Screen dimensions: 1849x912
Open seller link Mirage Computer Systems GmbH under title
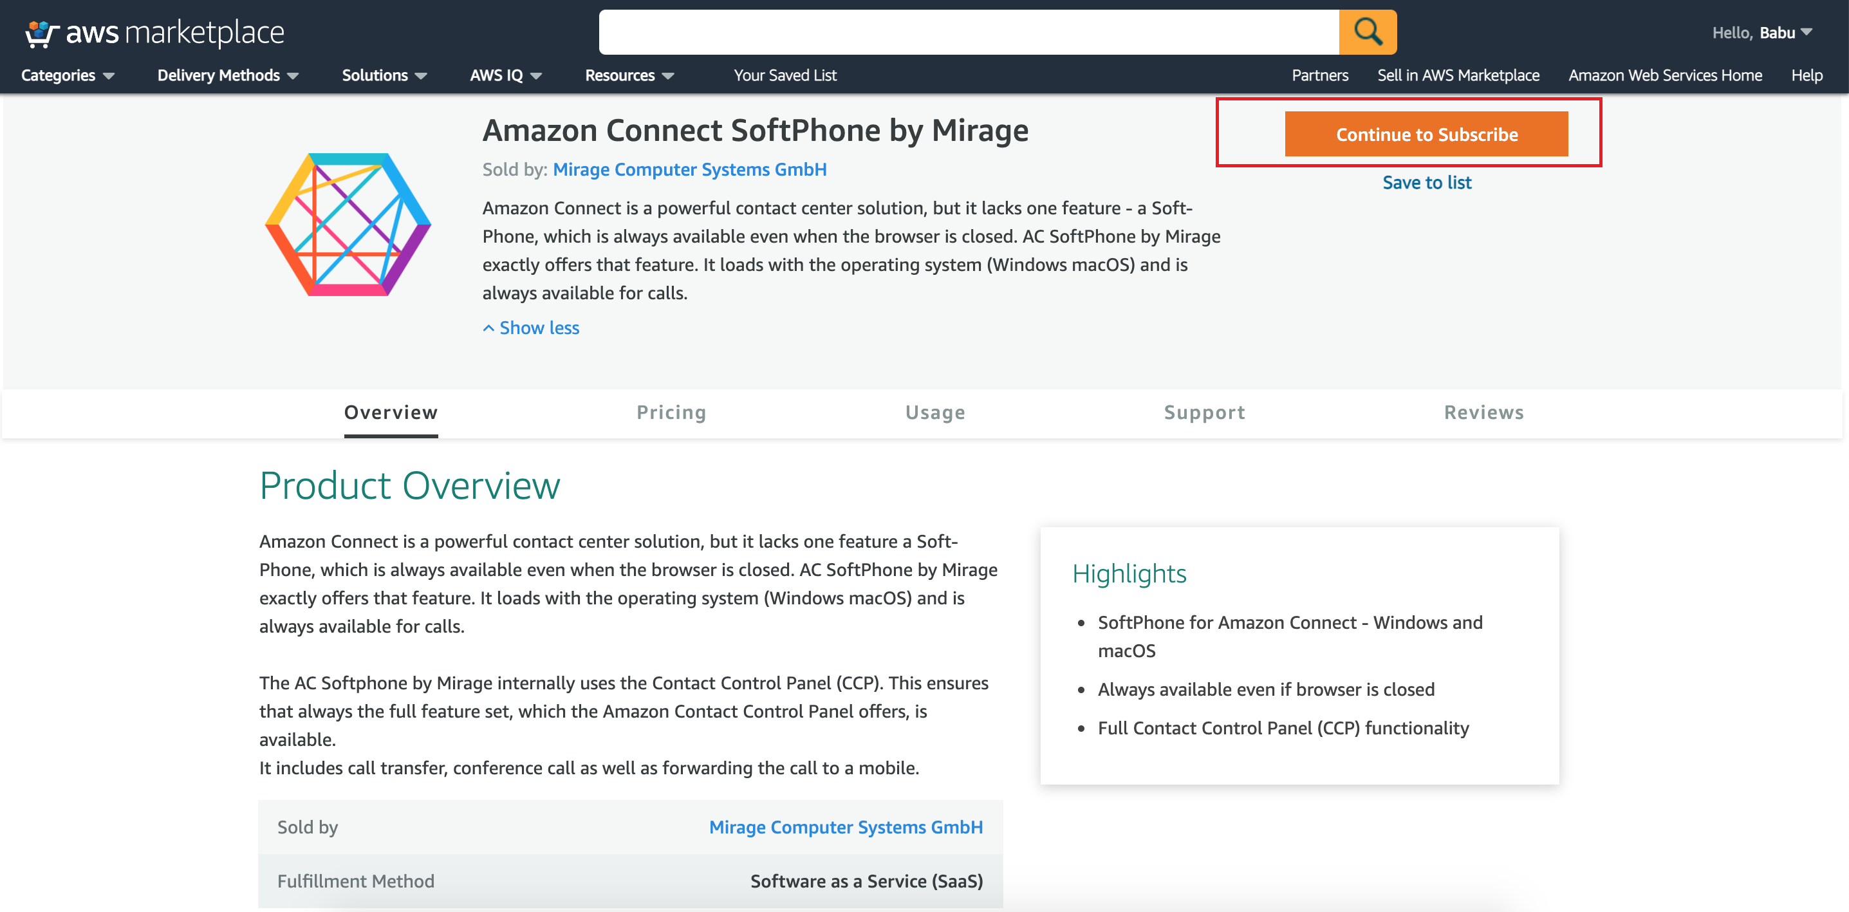click(x=689, y=169)
